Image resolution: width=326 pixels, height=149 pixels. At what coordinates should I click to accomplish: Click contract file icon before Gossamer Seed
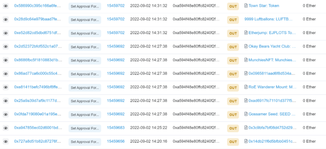pyautogui.click(x=246, y=114)
